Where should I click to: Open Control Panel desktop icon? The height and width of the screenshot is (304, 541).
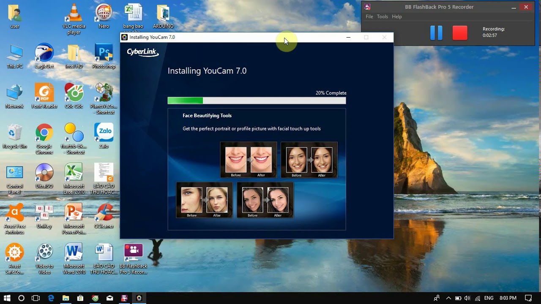tap(15, 179)
